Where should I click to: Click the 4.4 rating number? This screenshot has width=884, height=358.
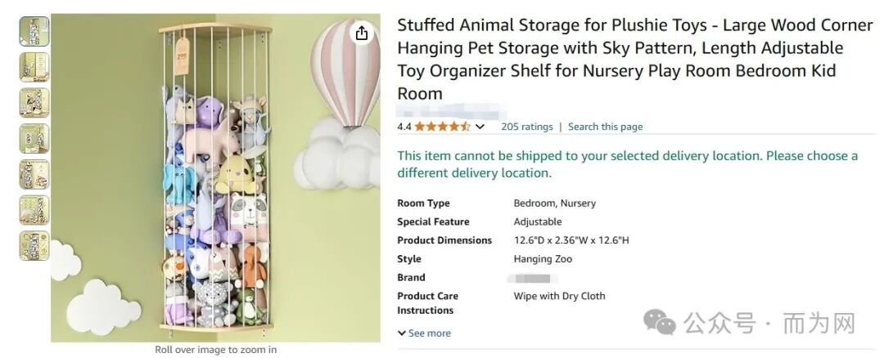click(x=404, y=127)
